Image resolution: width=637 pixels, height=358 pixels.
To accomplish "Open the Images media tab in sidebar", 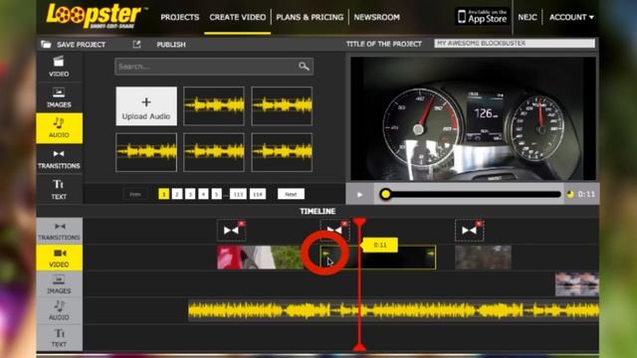I will tap(59, 97).
